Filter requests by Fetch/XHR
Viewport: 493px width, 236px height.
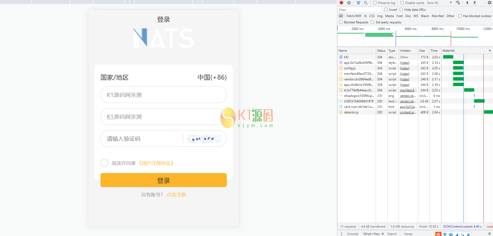click(354, 16)
